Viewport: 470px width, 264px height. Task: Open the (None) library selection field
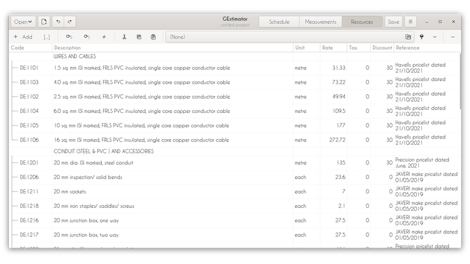pyautogui.click(x=284, y=37)
